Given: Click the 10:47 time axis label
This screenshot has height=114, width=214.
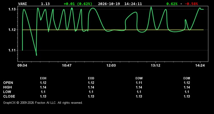Looking at the screenshot, I should tap(67, 66).
